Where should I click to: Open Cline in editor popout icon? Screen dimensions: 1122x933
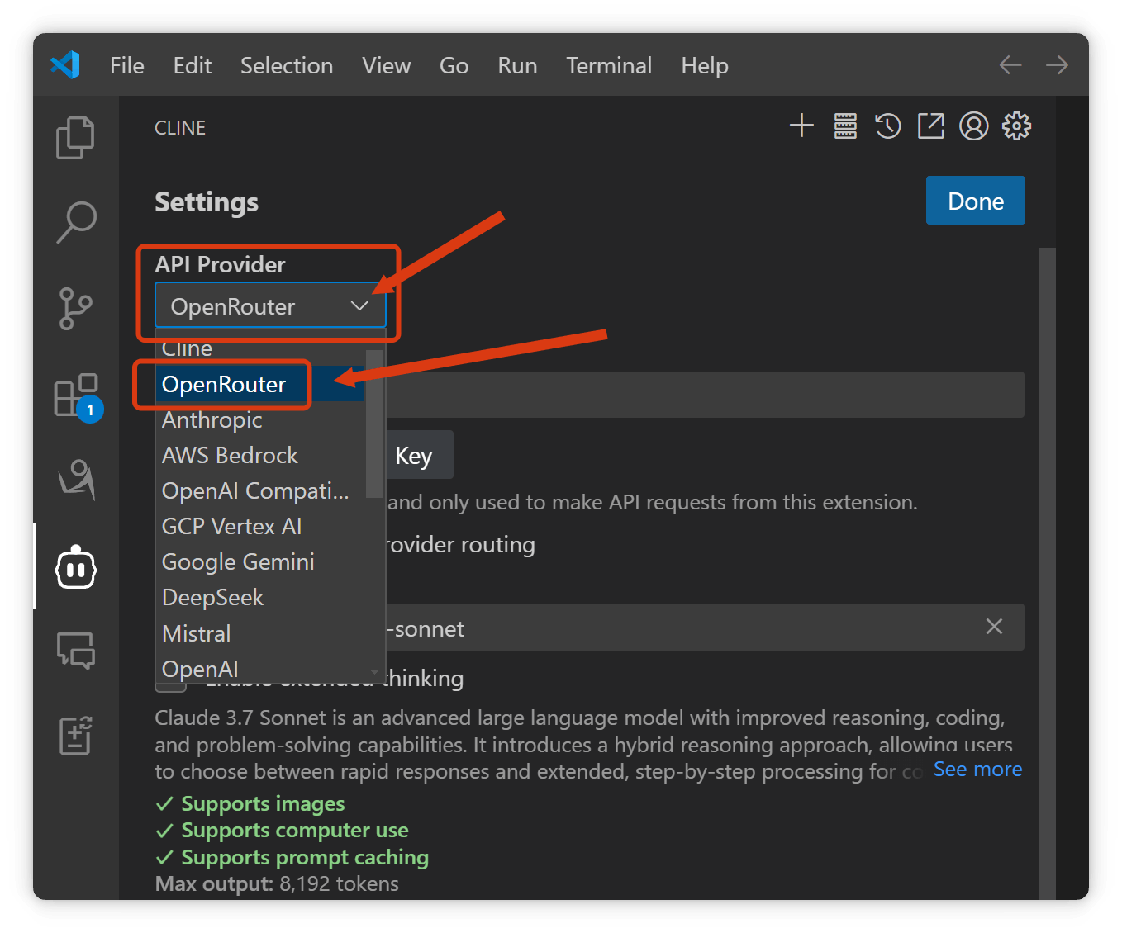[931, 126]
